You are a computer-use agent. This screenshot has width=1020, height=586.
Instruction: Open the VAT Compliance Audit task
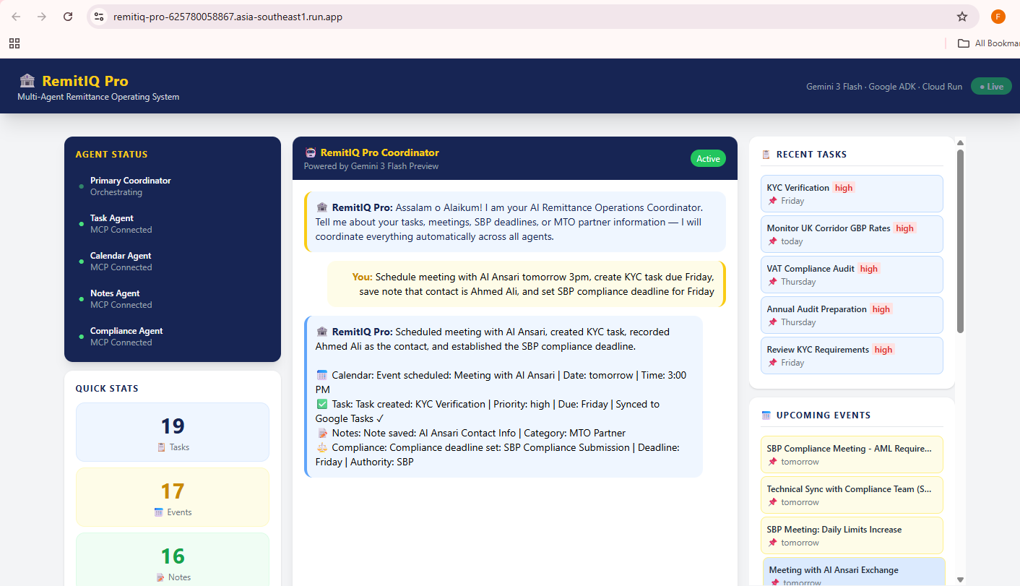[852, 275]
